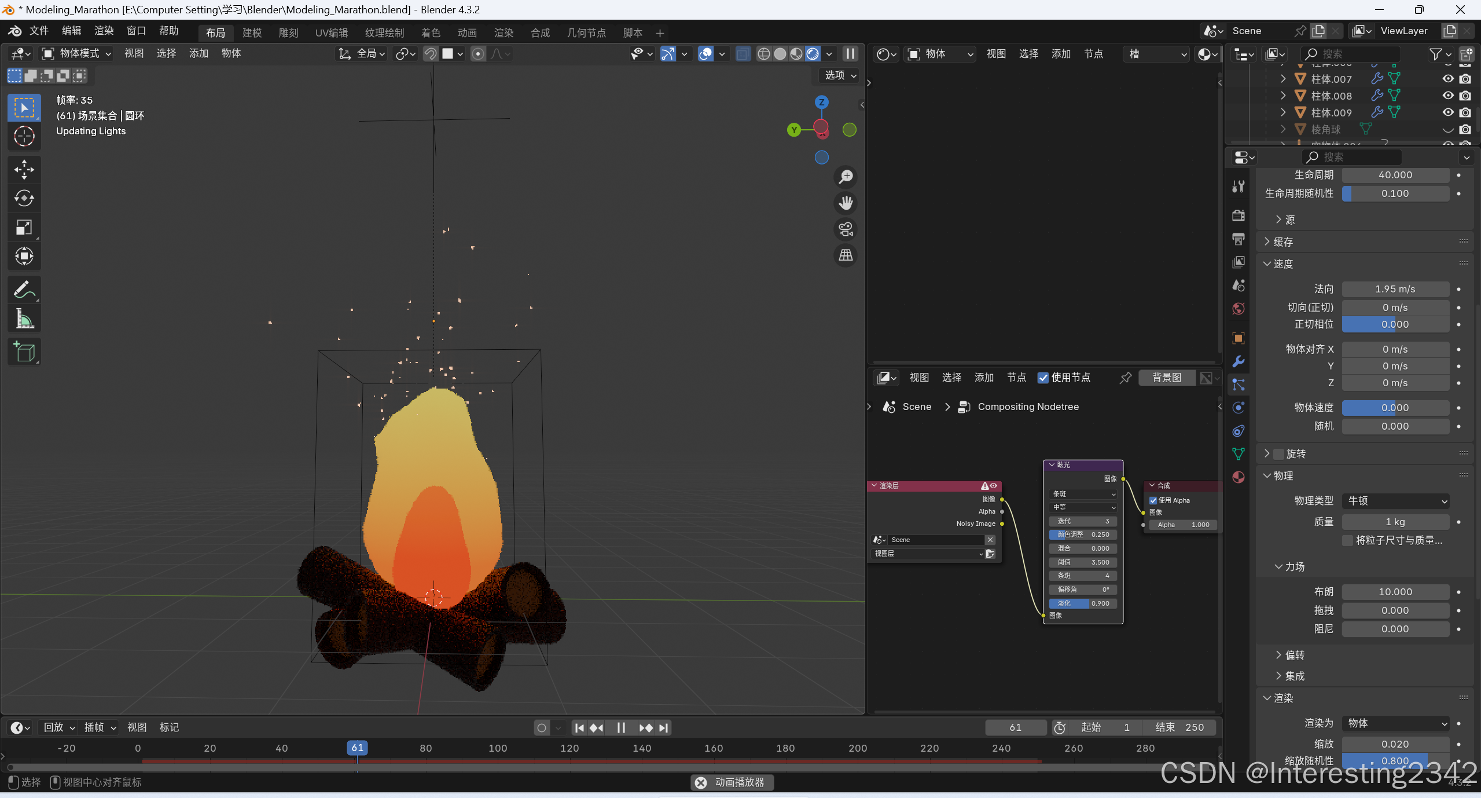Switch to the 雕刻 workspace tab
This screenshot has height=798, width=1481.
click(288, 33)
